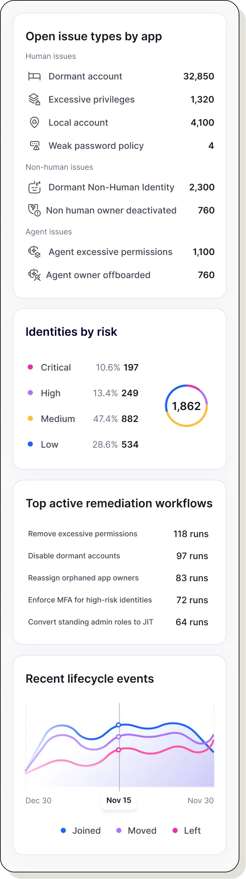The height and width of the screenshot is (879, 246).
Task: Toggle the Joined series in lifecycle chart
Action: click(63, 830)
